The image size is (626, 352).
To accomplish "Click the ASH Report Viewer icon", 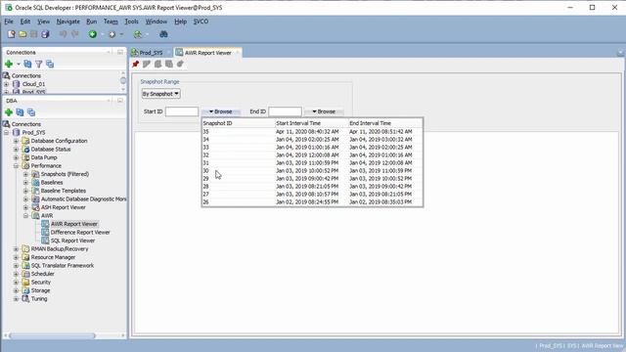I will [35, 207].
